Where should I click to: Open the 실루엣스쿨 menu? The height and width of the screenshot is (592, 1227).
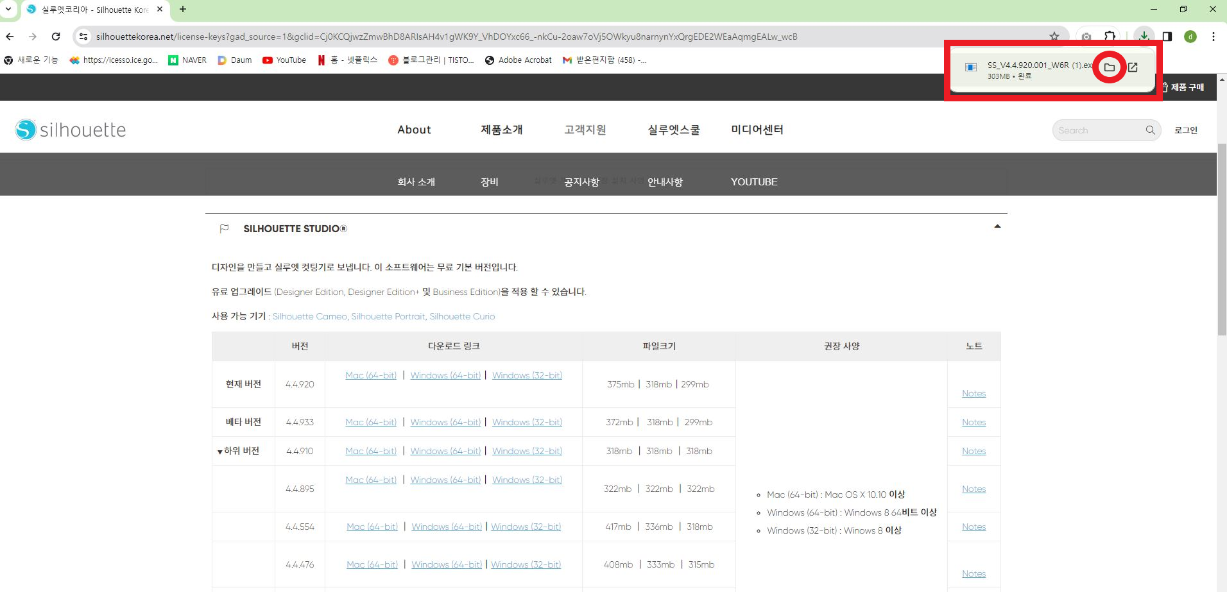[x=674, y=130]
